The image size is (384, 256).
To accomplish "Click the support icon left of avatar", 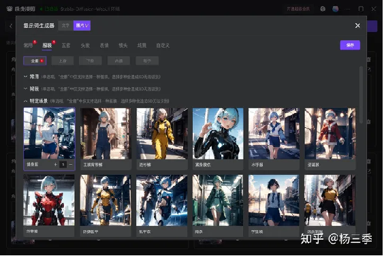I will [x=323, y=9].
